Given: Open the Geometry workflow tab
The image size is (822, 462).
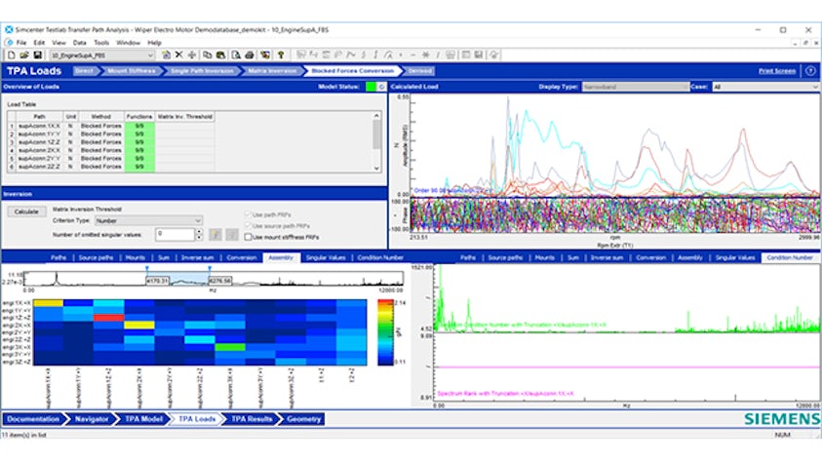Looking at the screenshot, I should pos(304,419).
